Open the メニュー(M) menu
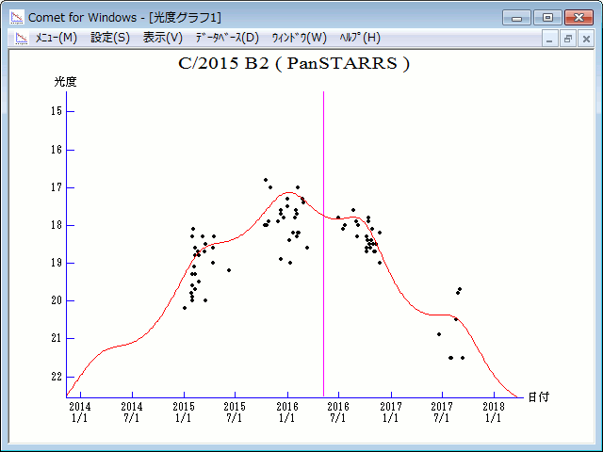The image size is (603, 452). (56, 38)
